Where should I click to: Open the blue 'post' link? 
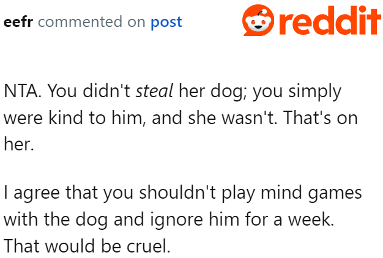coord(166,23)
